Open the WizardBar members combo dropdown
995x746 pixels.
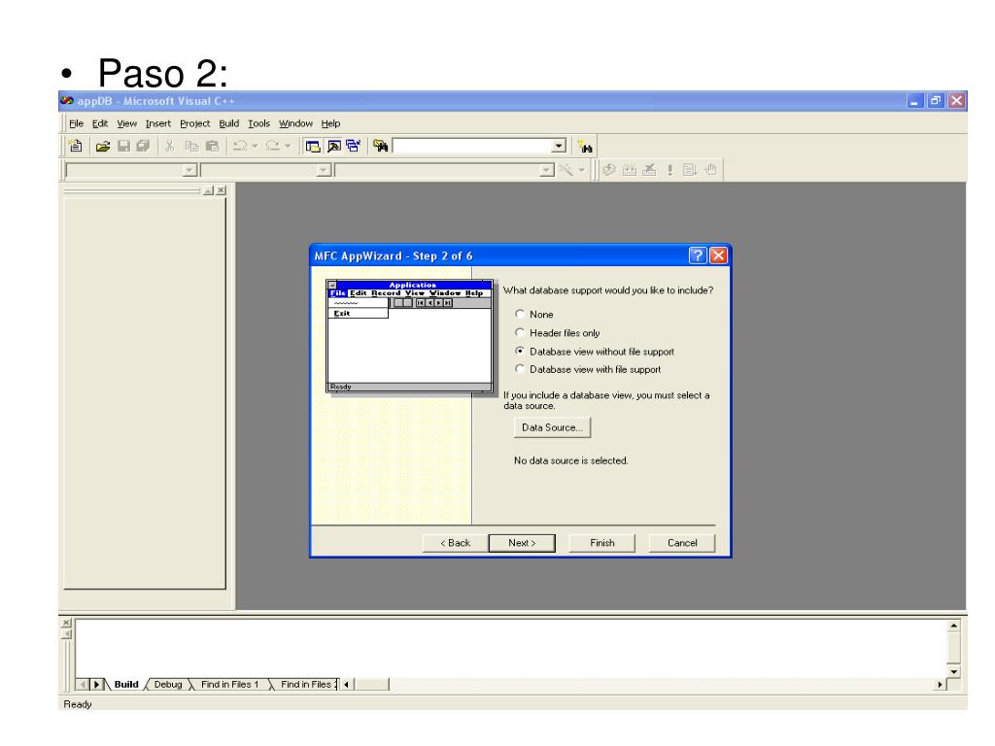coord(547,170)
